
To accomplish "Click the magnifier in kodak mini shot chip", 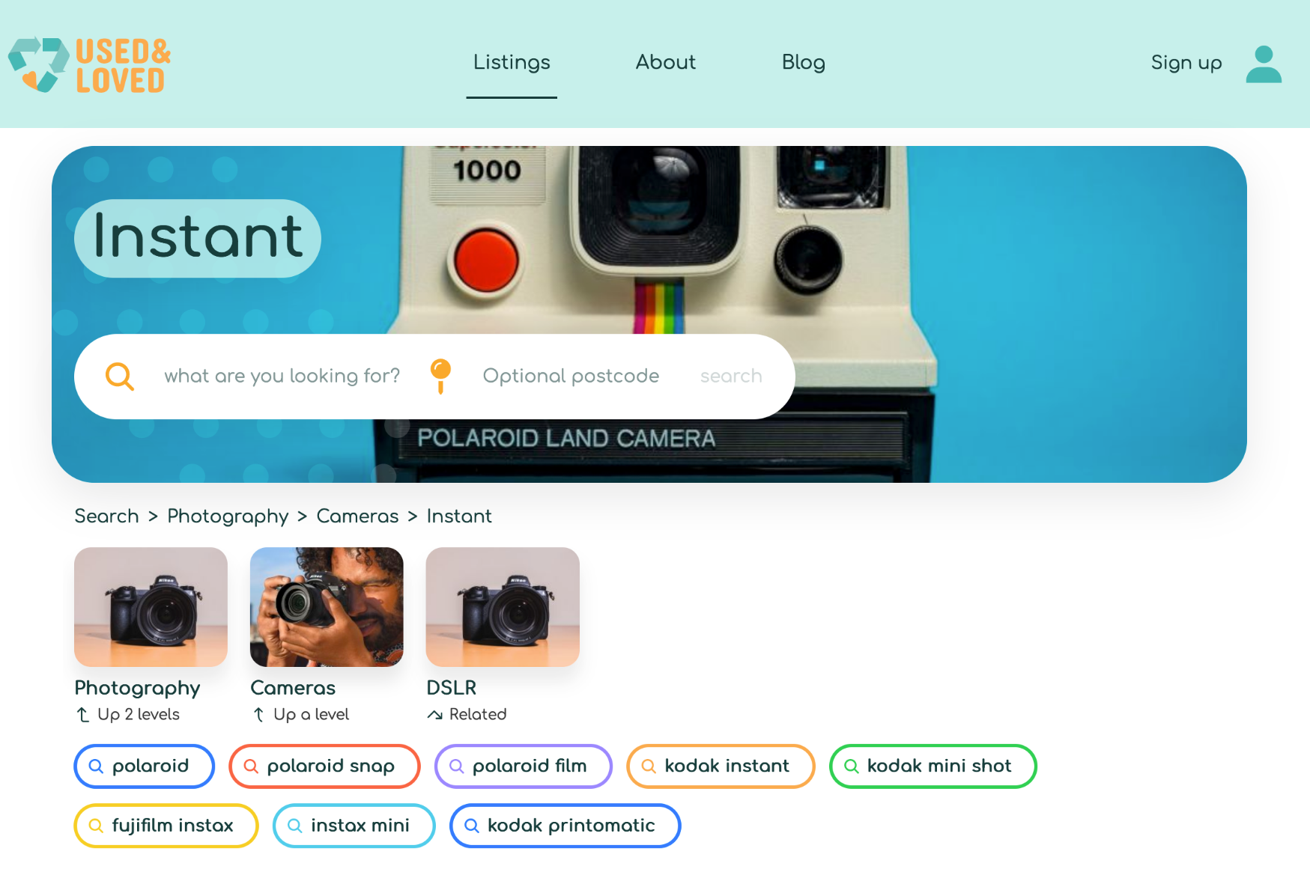I will [851, 766].
